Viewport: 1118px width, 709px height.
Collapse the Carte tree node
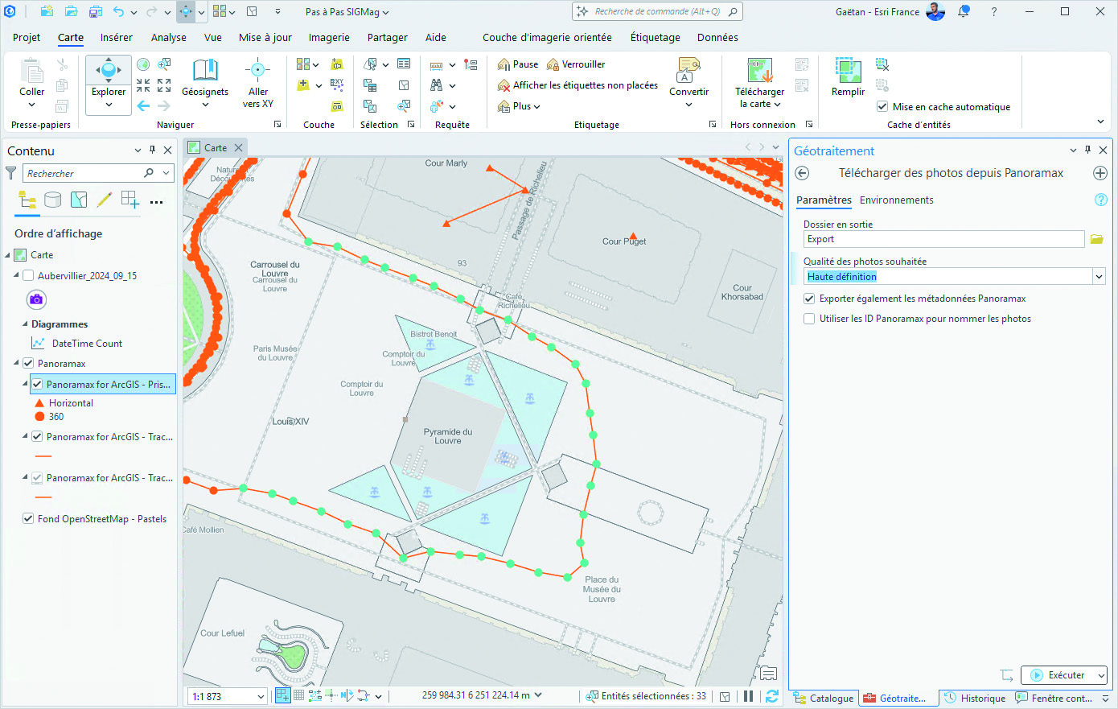[8, 254]
